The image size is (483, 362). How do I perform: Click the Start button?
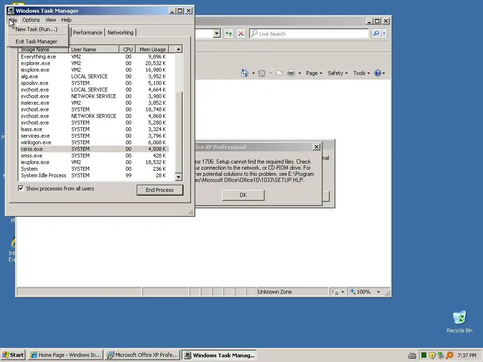coord(13,355)
